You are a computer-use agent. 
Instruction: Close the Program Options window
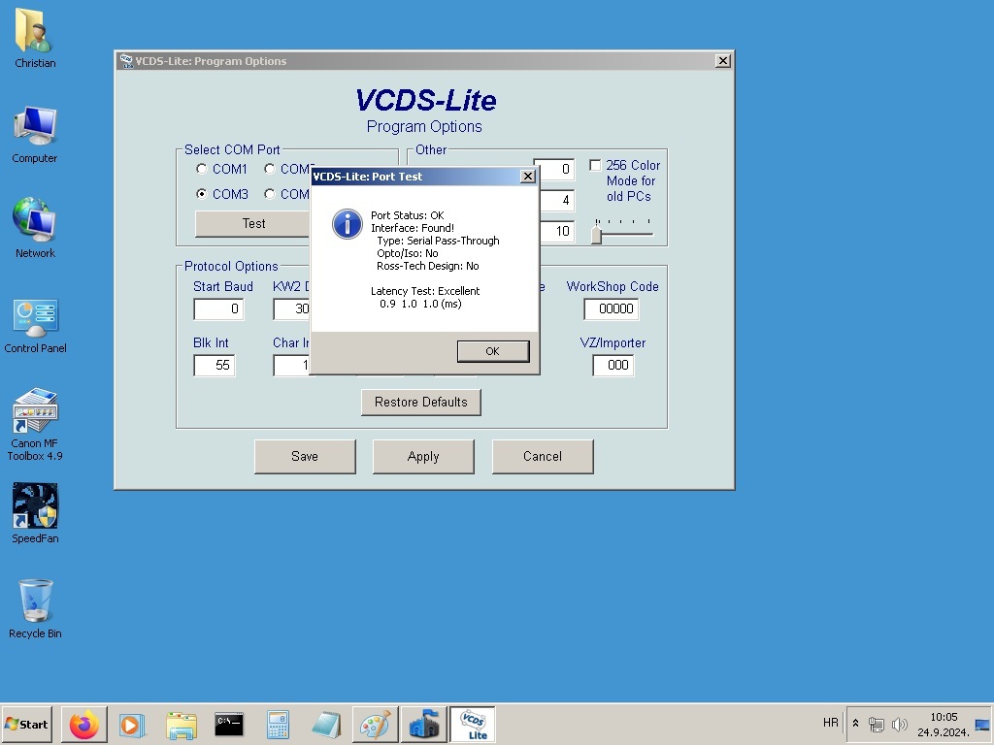click(722, 61)
